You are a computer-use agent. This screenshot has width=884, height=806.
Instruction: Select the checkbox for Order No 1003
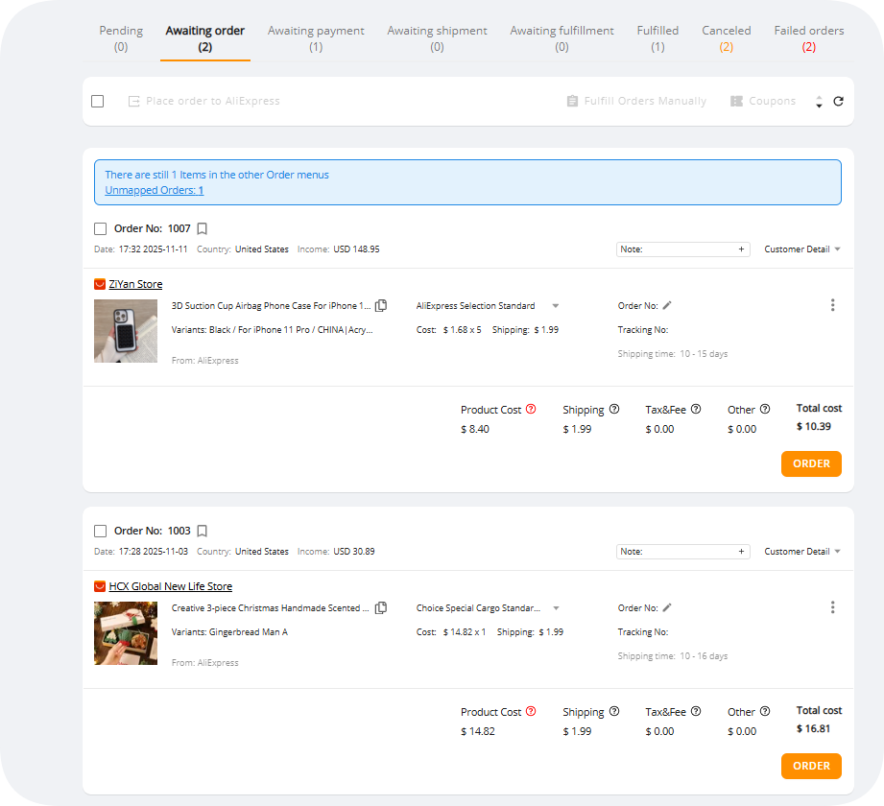(x=101, y=531)
